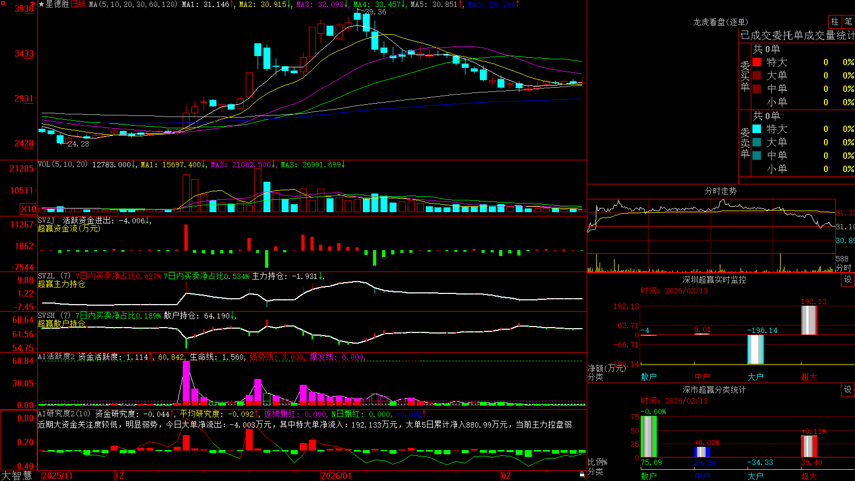
Task: Click the 日线 period label
Action: click(x=78, y=4)
